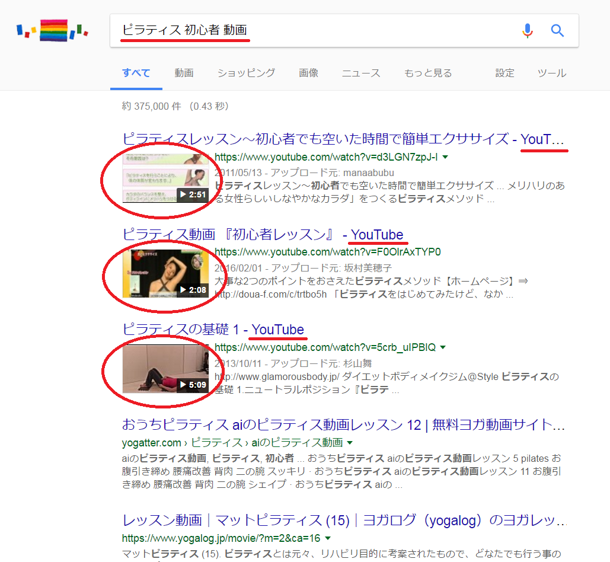
Task: Open 設定 search settings
Action: coord(505,73)
